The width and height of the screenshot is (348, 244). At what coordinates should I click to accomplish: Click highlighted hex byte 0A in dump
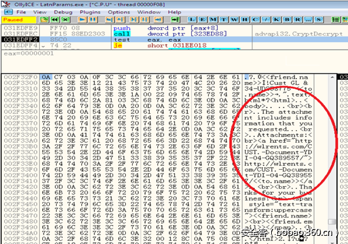[x=46, y=77]
